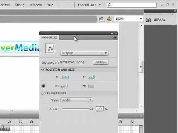178x133 pixels.
Task: Click the Edit Scene clapperboard icon
Action: coord(102,19)
